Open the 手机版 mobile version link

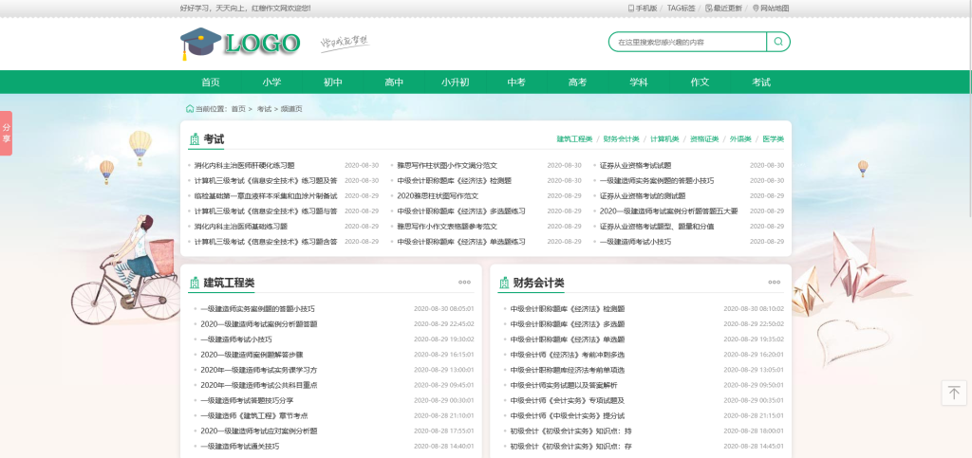click(643, 8)
